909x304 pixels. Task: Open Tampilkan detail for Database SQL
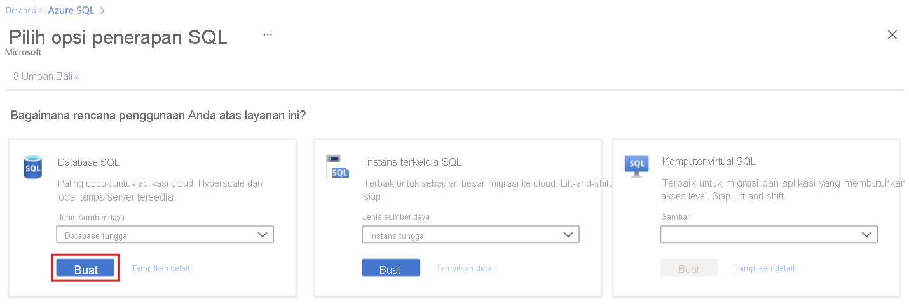(160, 268)
